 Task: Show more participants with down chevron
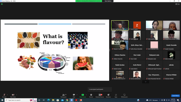pyautogui.click(x=146, y=82)
